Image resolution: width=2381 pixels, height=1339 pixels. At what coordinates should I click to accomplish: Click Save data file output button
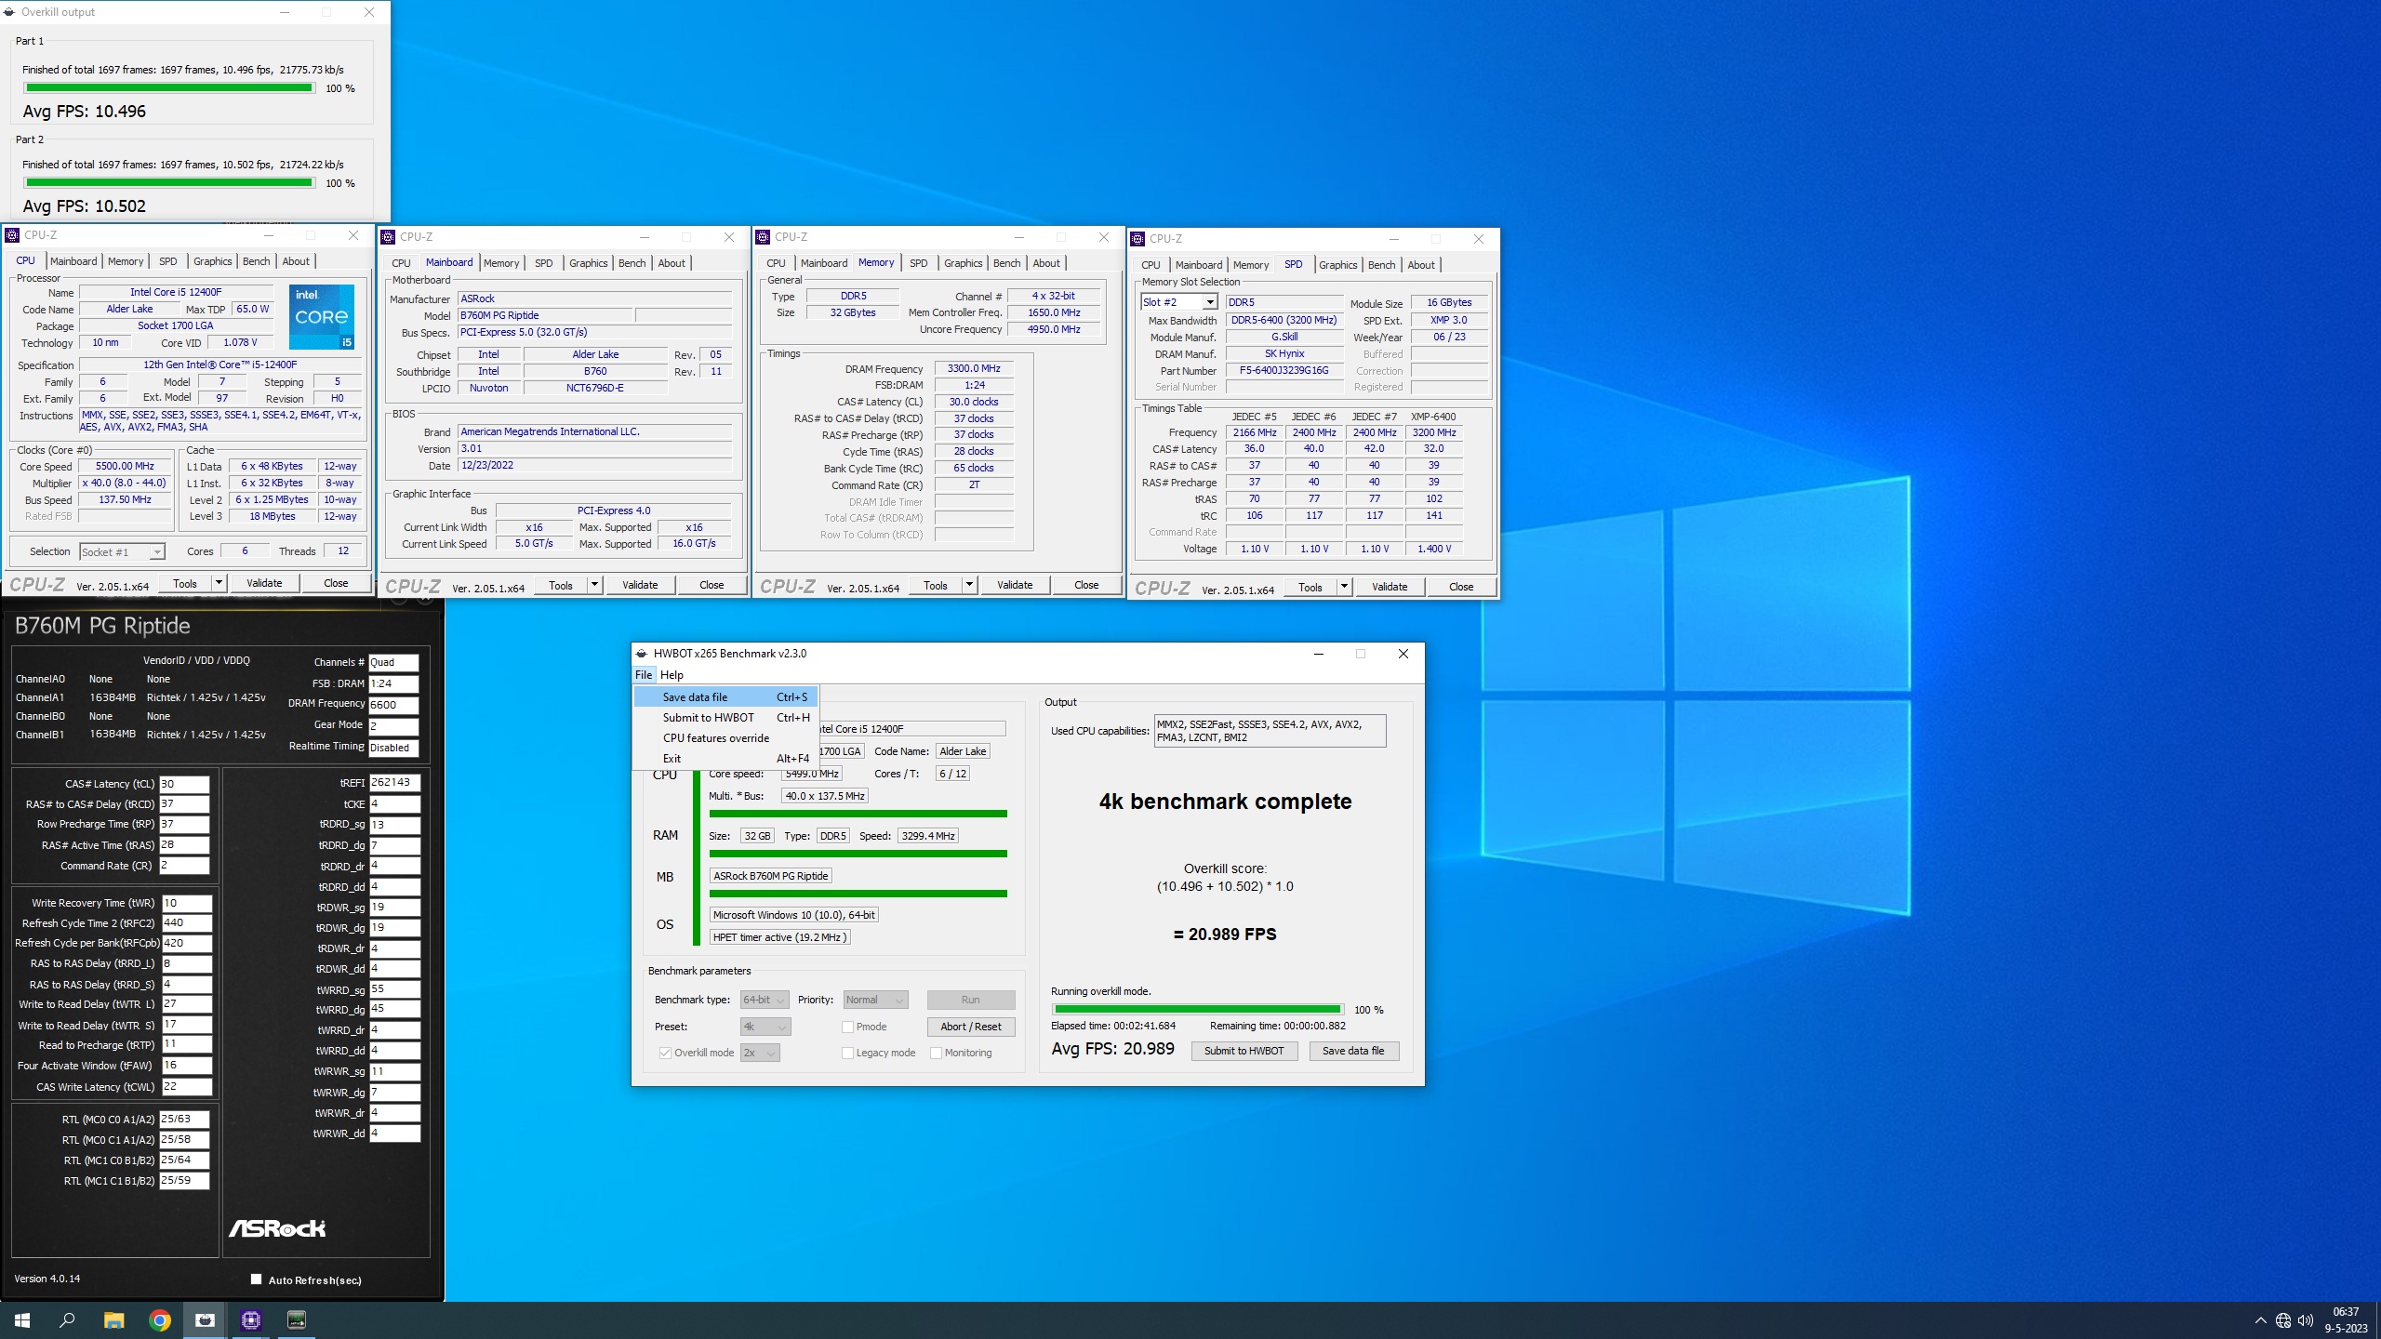pos(1353,1051)
